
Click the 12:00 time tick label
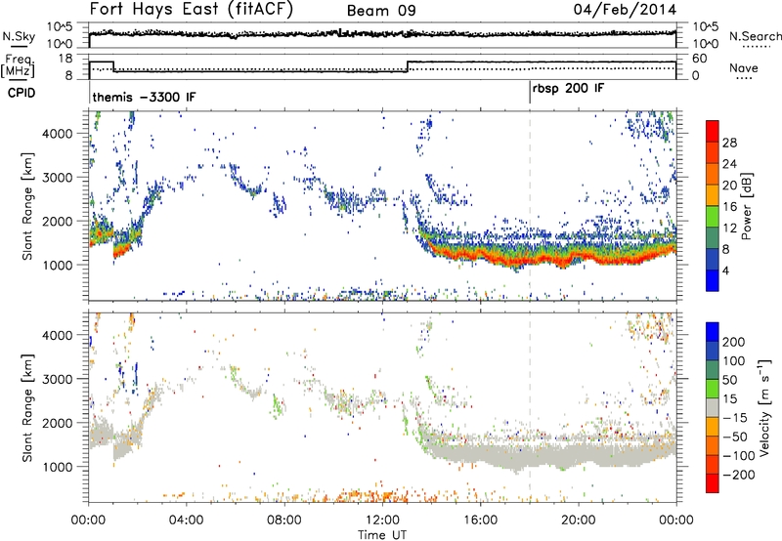click(382, 520)
